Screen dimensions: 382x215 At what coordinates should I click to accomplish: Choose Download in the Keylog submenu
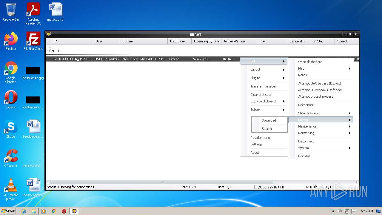point(269,120)
